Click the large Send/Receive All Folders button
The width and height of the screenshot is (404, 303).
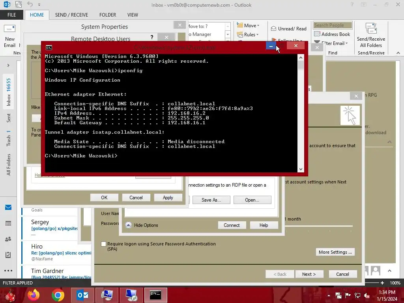371,36
